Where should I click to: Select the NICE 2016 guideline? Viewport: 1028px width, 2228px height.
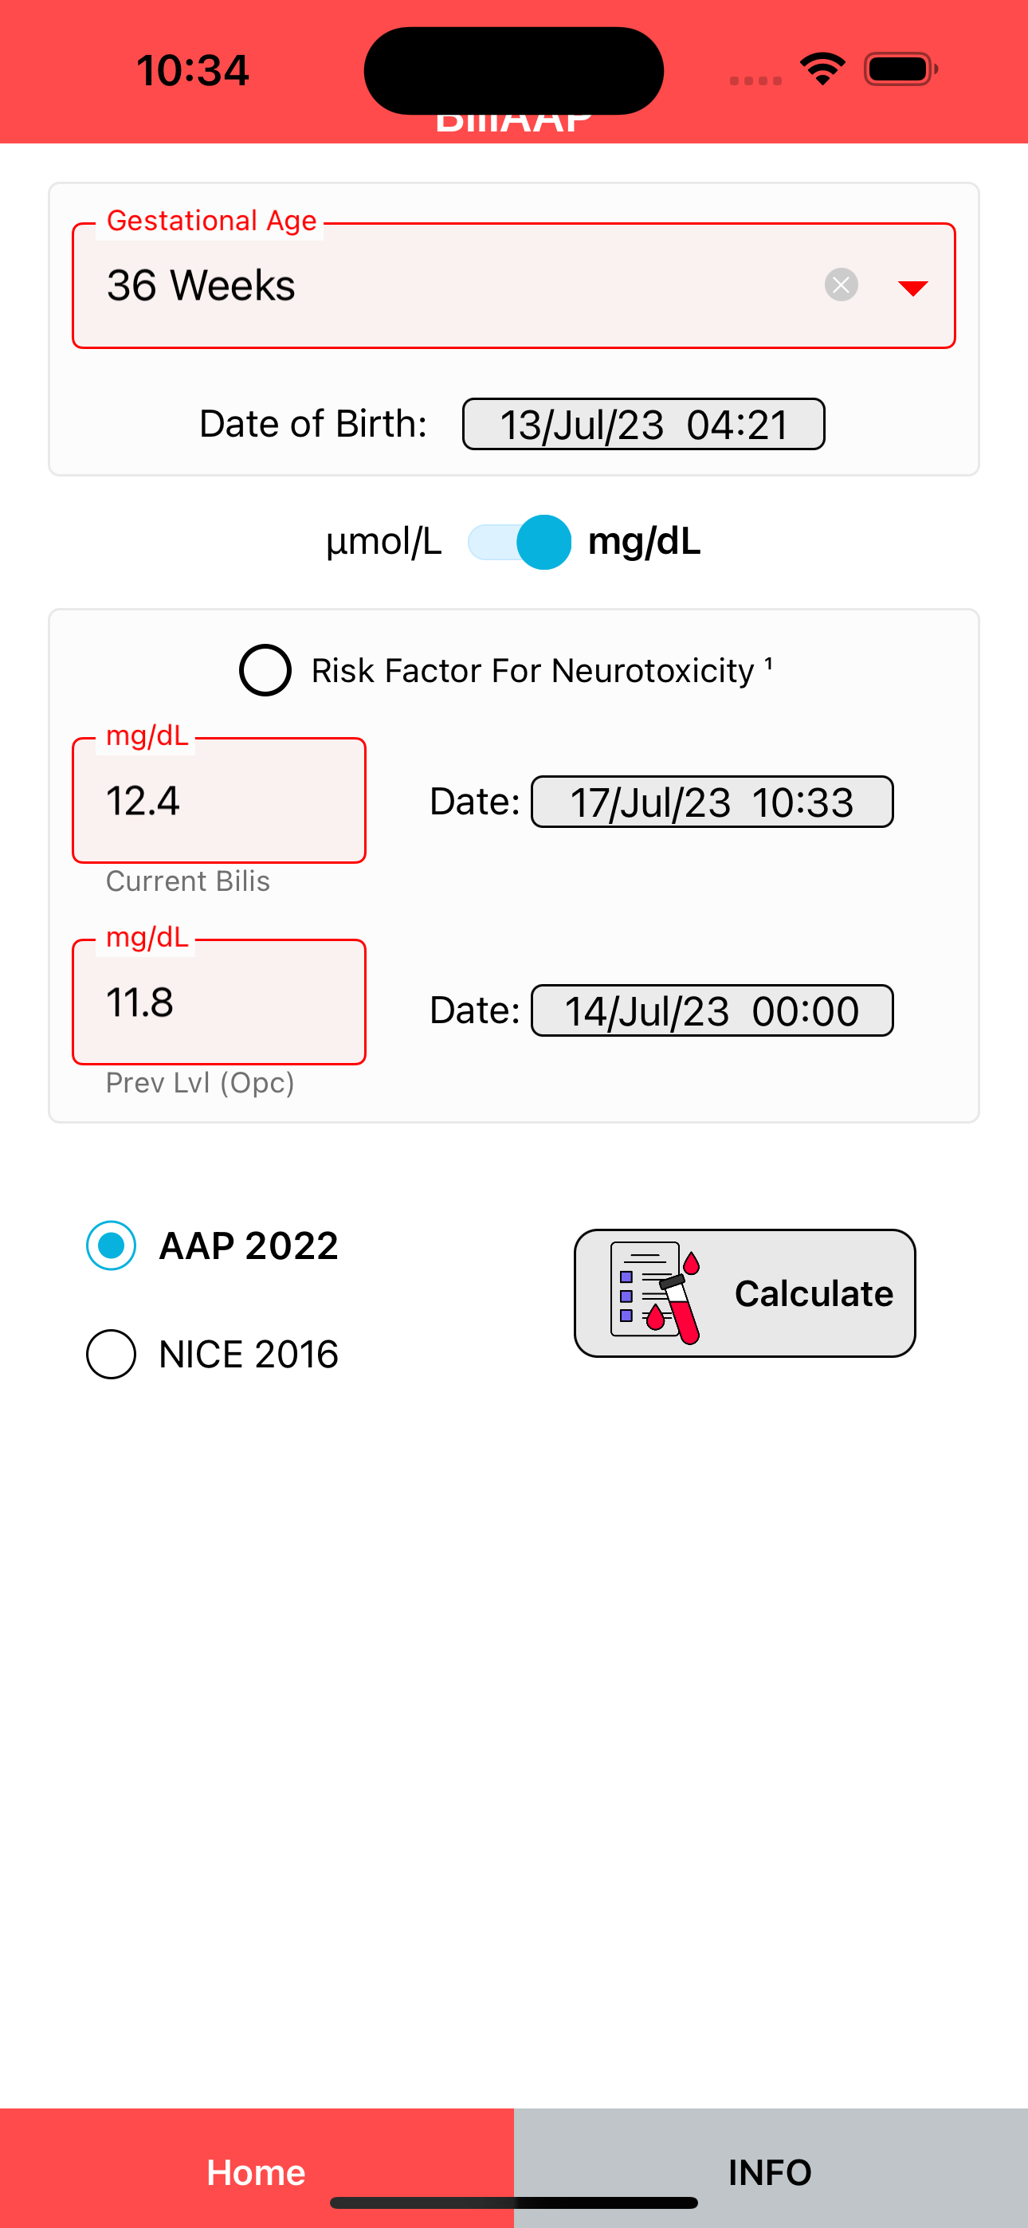coord(111,1354)
